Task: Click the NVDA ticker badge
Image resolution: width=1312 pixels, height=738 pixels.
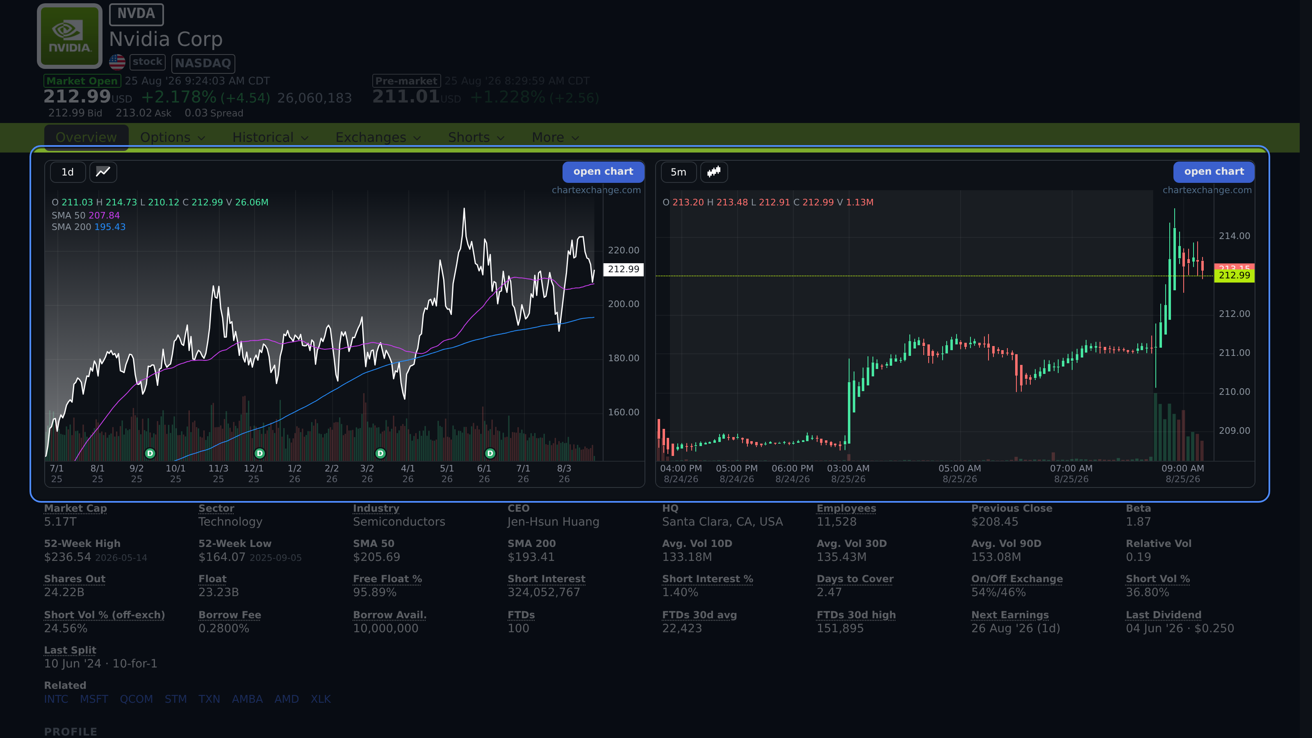Action: pyautogui.click(x=136, y=14)
